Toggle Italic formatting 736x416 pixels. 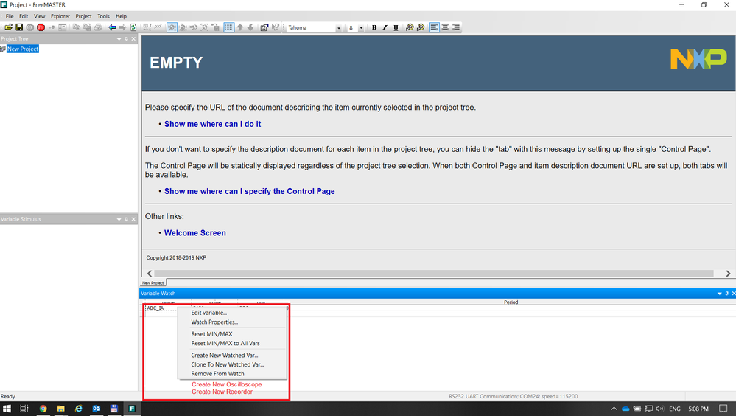pyautogui.click(x=385, y=27)
